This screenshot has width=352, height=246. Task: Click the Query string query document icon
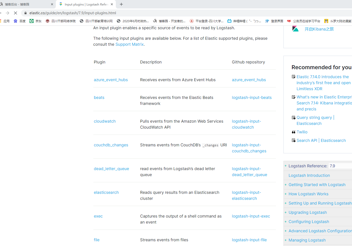(x=293, y=118)
